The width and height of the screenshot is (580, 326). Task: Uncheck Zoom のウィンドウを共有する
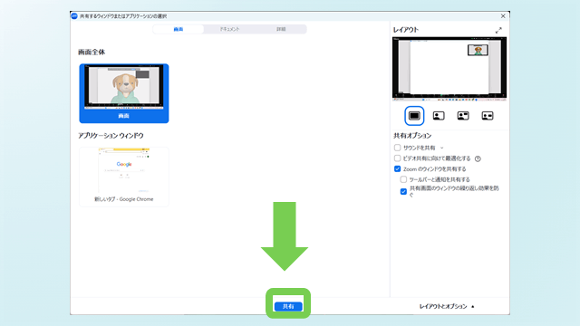point(397,169)
